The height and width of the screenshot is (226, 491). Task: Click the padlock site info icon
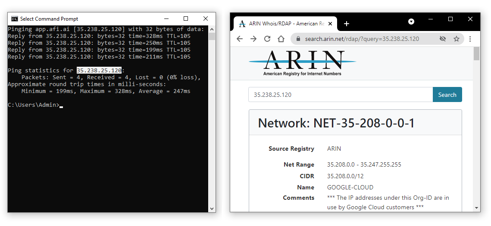pos(298,39)
